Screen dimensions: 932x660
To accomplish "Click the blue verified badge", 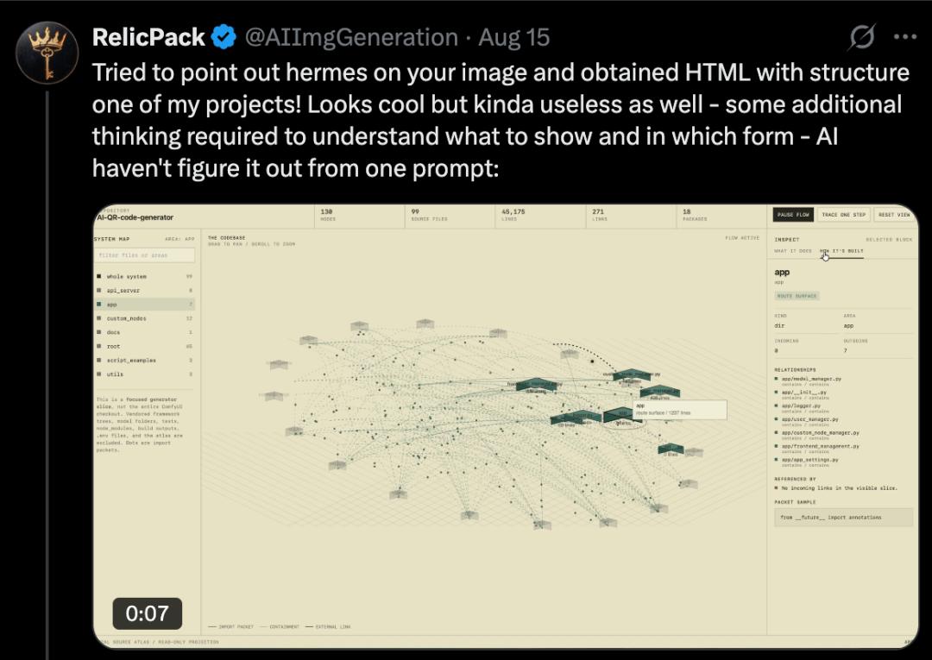I will pos(224,37).
